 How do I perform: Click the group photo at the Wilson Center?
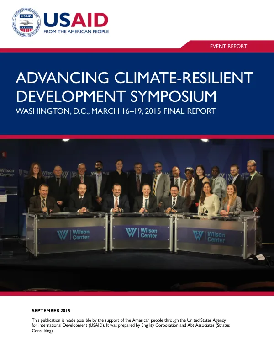(x=137, y=215)
